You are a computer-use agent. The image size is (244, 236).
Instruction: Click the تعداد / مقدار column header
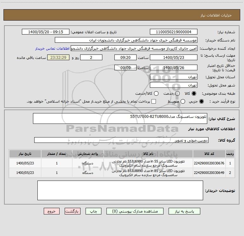click(x=57, y=154)
